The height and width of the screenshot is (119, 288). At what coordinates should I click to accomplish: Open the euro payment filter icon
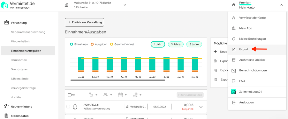coord(135,95)
